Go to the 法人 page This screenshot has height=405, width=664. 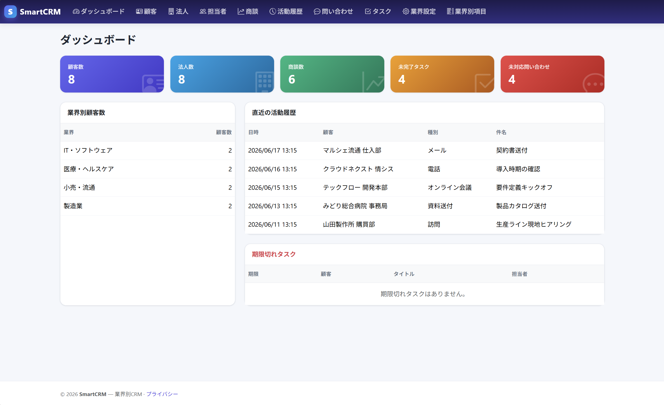pos(178,11)
